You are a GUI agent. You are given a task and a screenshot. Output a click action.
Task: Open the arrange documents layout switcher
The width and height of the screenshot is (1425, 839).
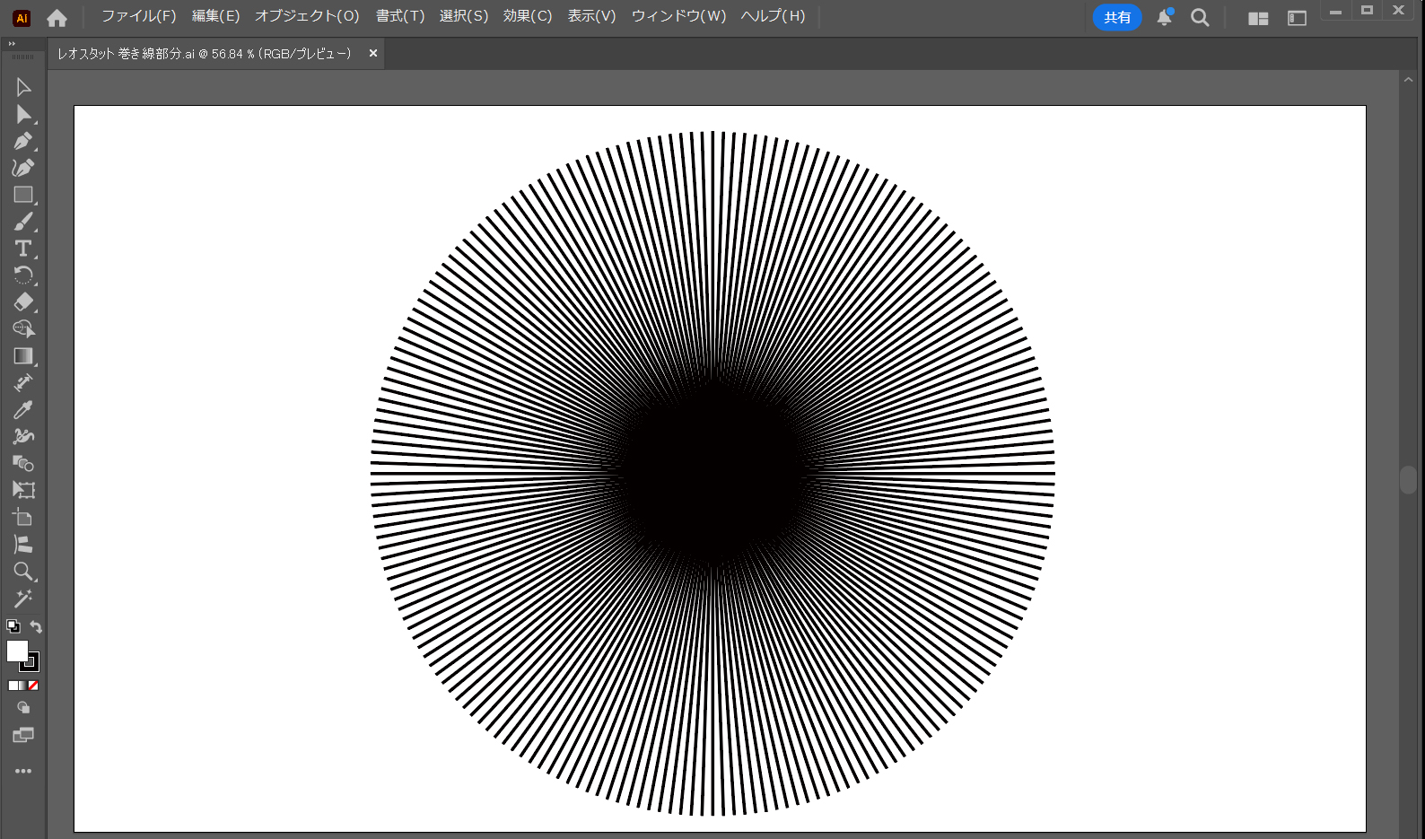(1258, 18)
